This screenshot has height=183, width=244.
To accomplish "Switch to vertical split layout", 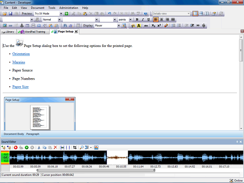I will coord(207,14).
